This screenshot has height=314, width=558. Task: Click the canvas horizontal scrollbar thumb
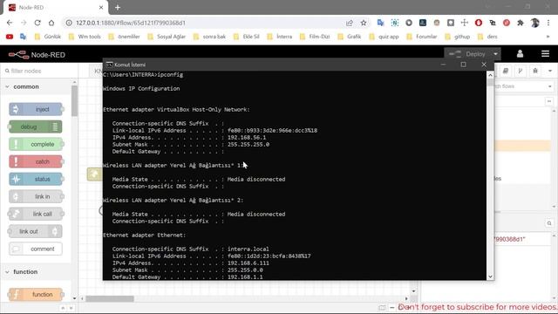(110, 298)
